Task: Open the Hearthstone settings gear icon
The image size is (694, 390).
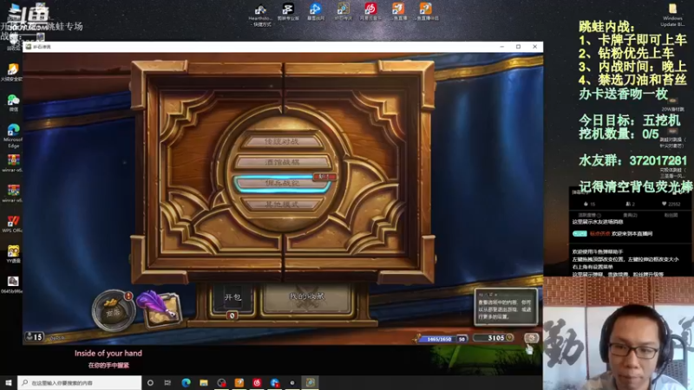Action: pyautogui.click(x=531, y=338)
